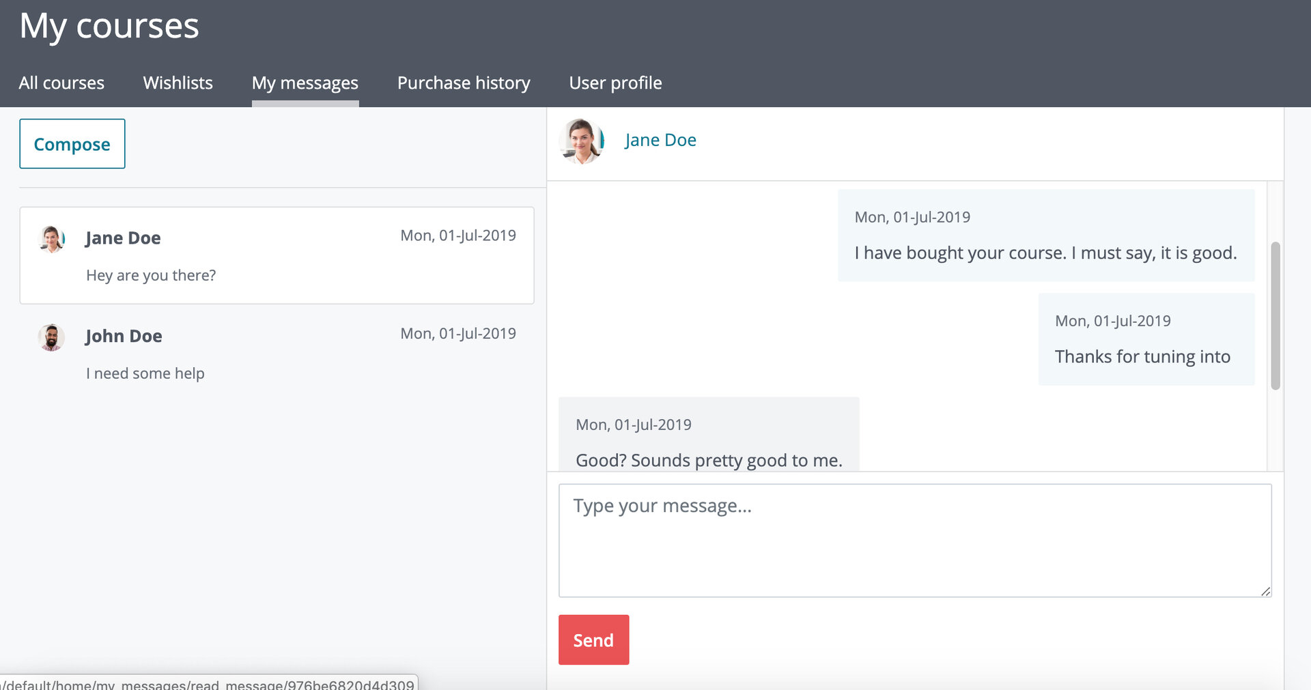Select the My messages tab

[x=305, y=83]
